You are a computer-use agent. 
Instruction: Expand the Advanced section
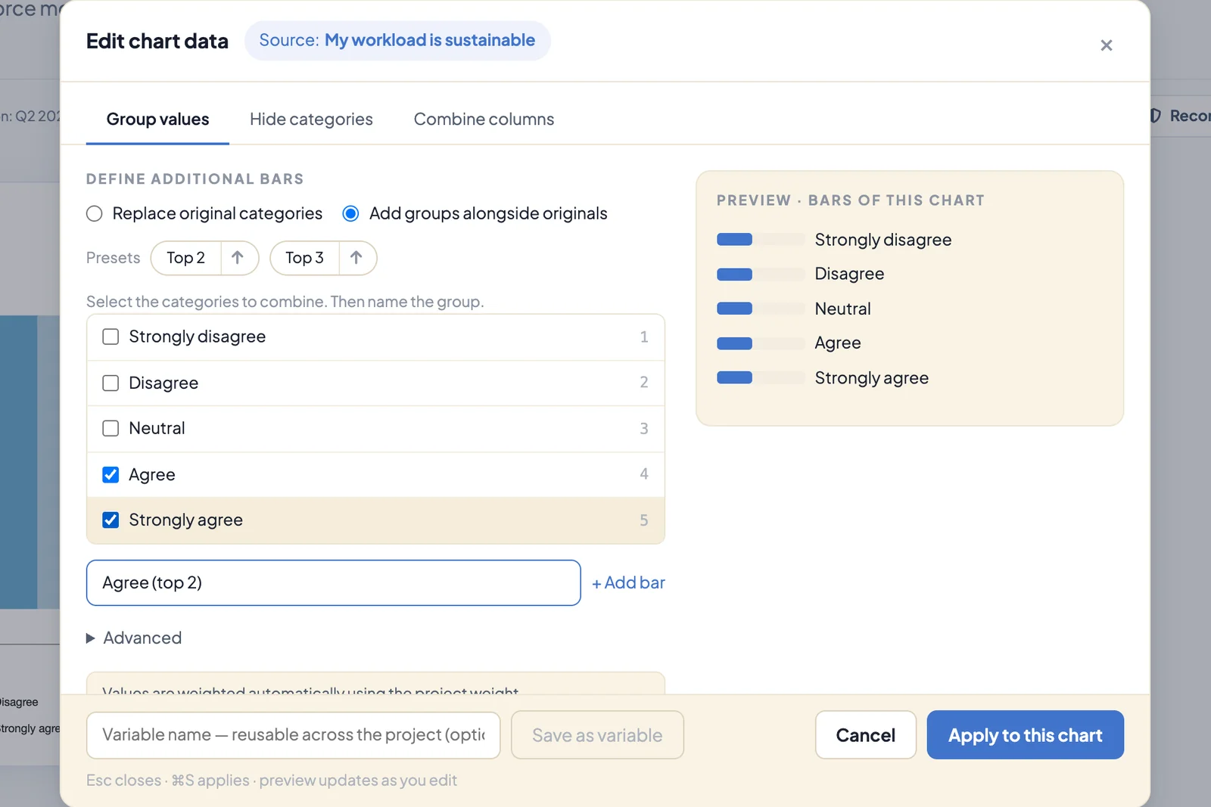134,638
